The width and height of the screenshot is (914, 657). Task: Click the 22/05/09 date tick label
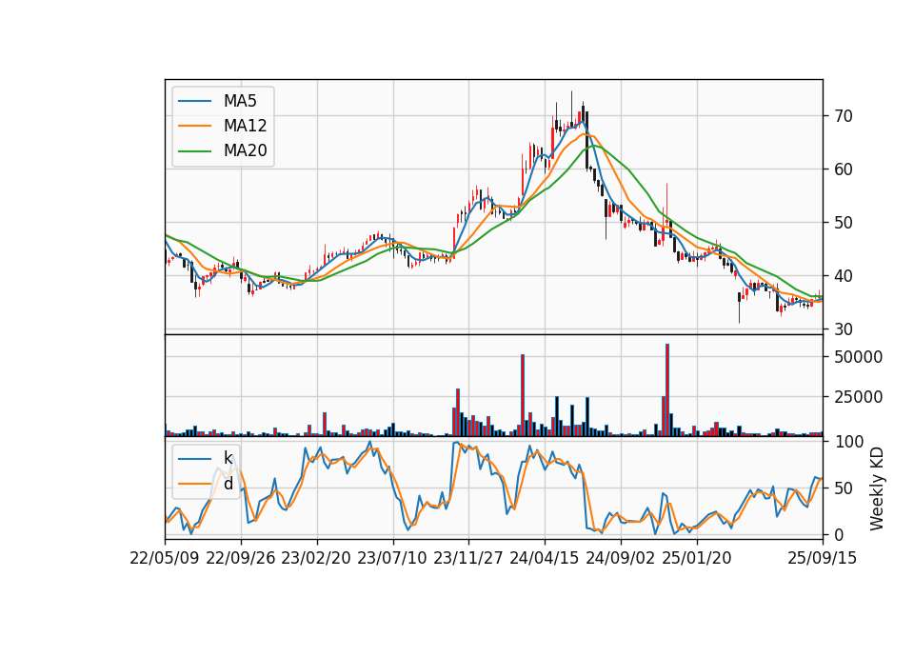[x=165, y=558]
